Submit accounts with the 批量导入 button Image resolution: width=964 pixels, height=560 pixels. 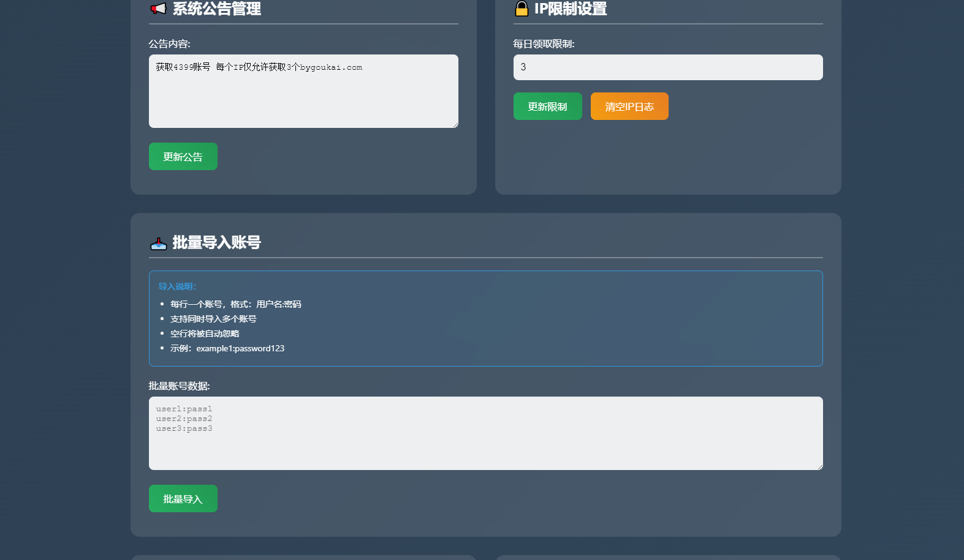coord(183,499)
